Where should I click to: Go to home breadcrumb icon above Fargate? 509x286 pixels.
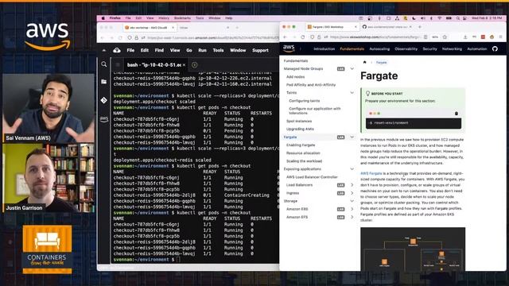(364, 62)
